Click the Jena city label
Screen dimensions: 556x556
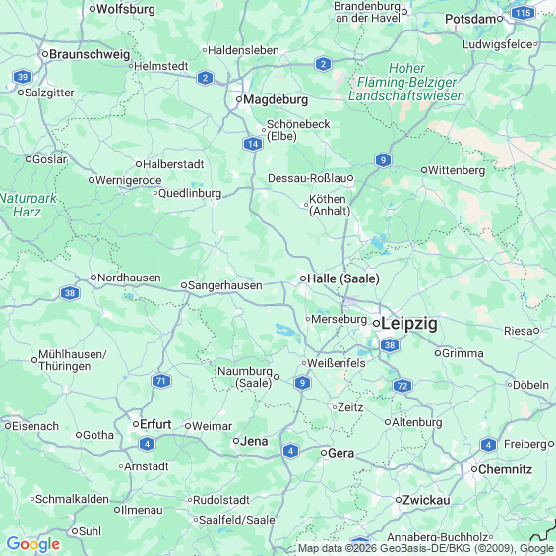tap(254, 441)
